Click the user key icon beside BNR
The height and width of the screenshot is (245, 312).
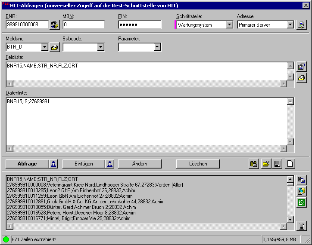[55, 25]
